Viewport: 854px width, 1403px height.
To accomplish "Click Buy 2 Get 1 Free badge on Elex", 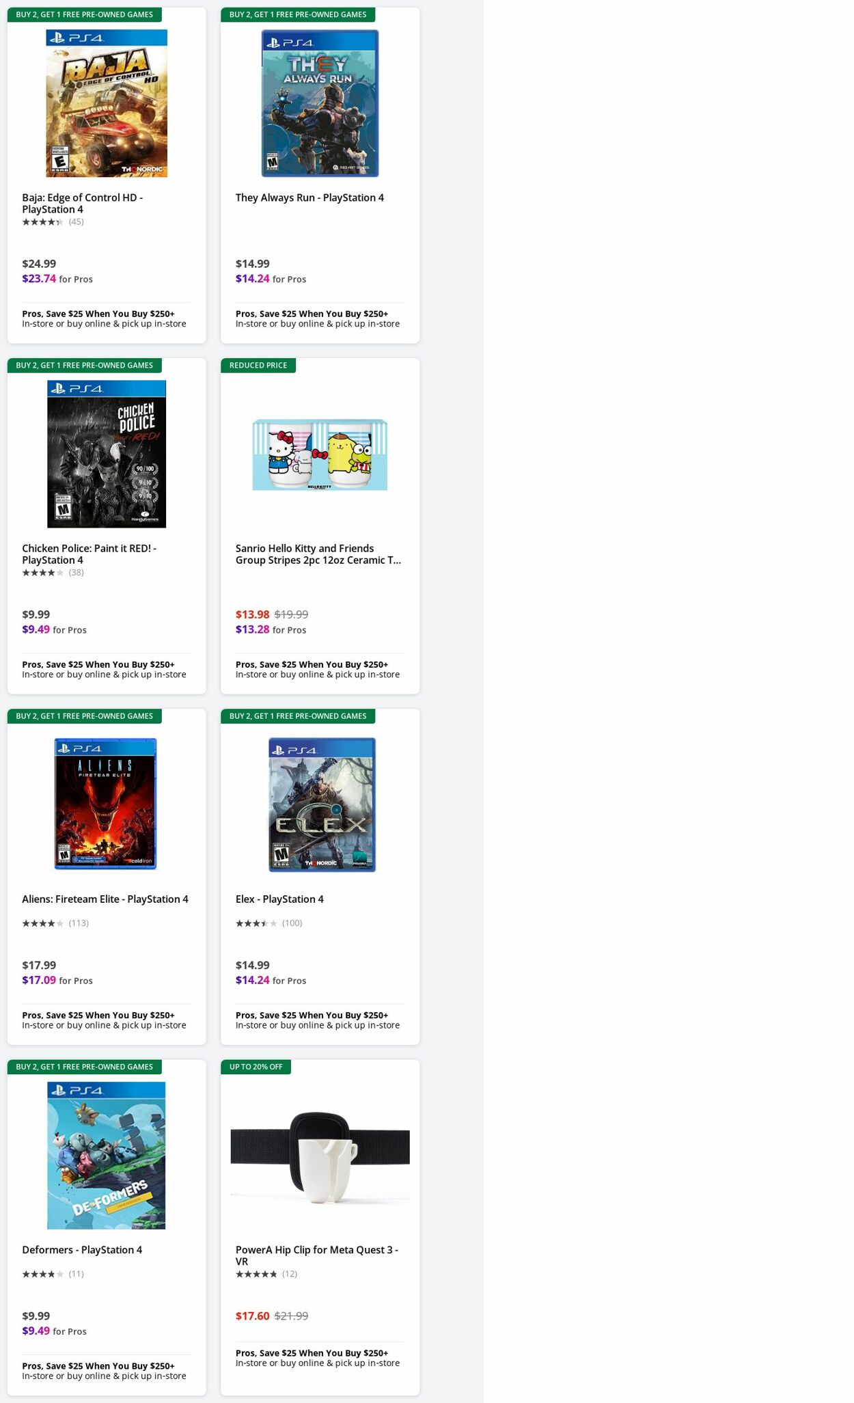I will click(298, 716).
